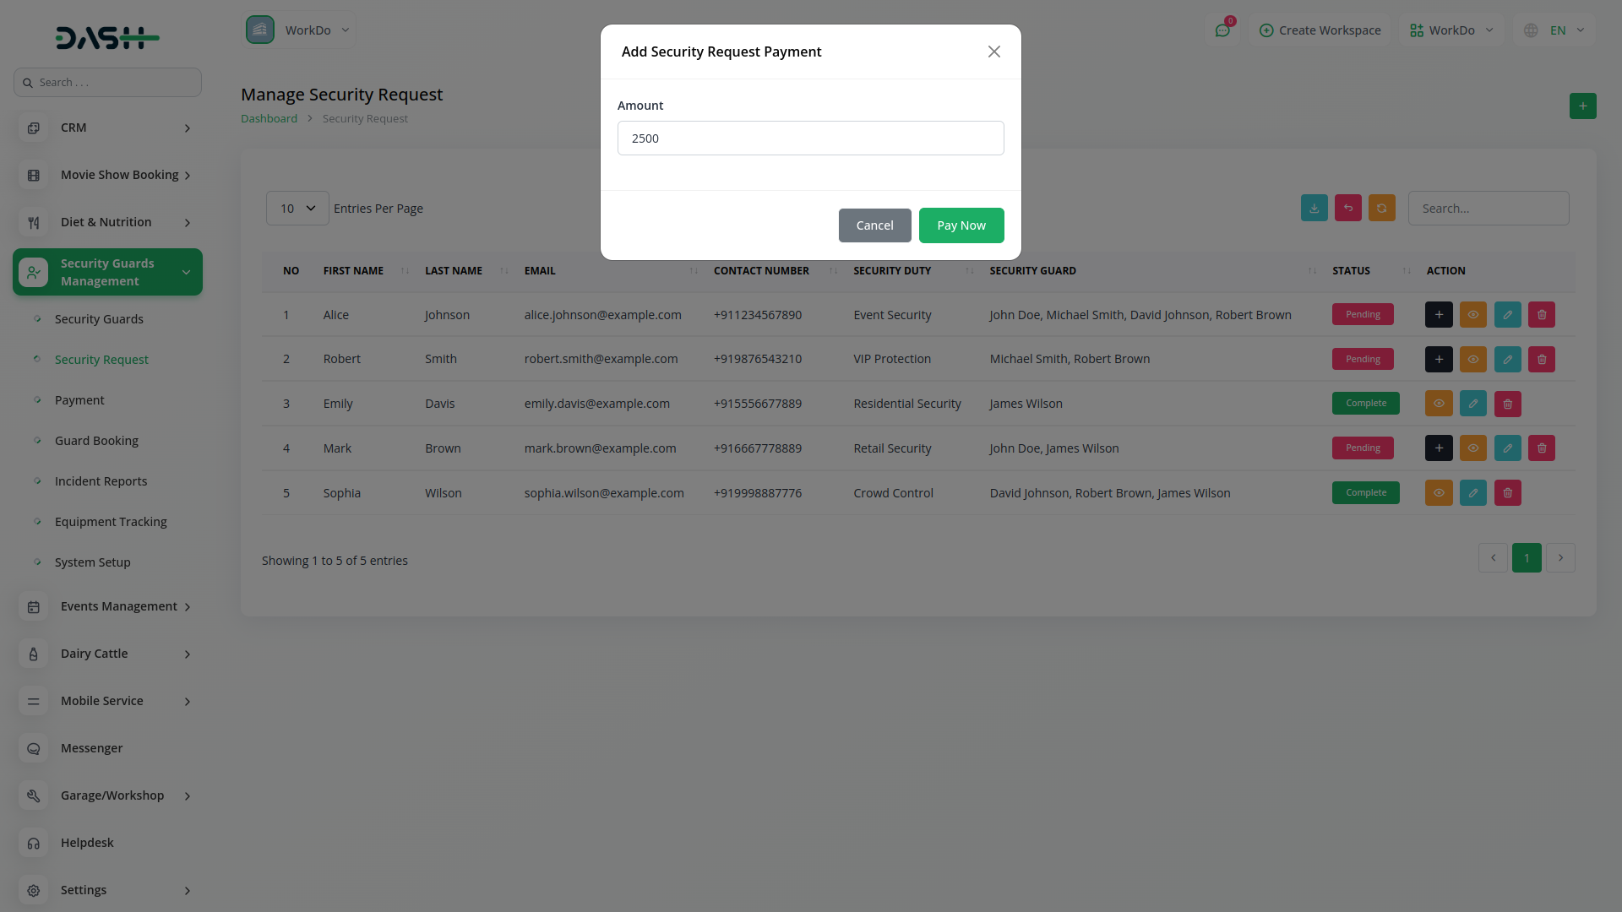Open the chat messages icon in header

pos(1222,30)
